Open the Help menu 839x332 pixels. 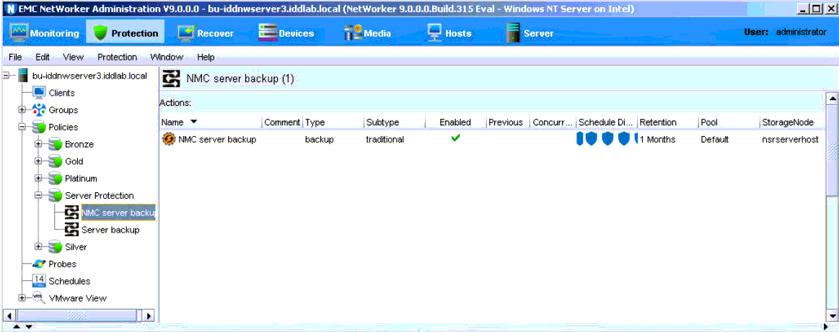coord(206,57)
